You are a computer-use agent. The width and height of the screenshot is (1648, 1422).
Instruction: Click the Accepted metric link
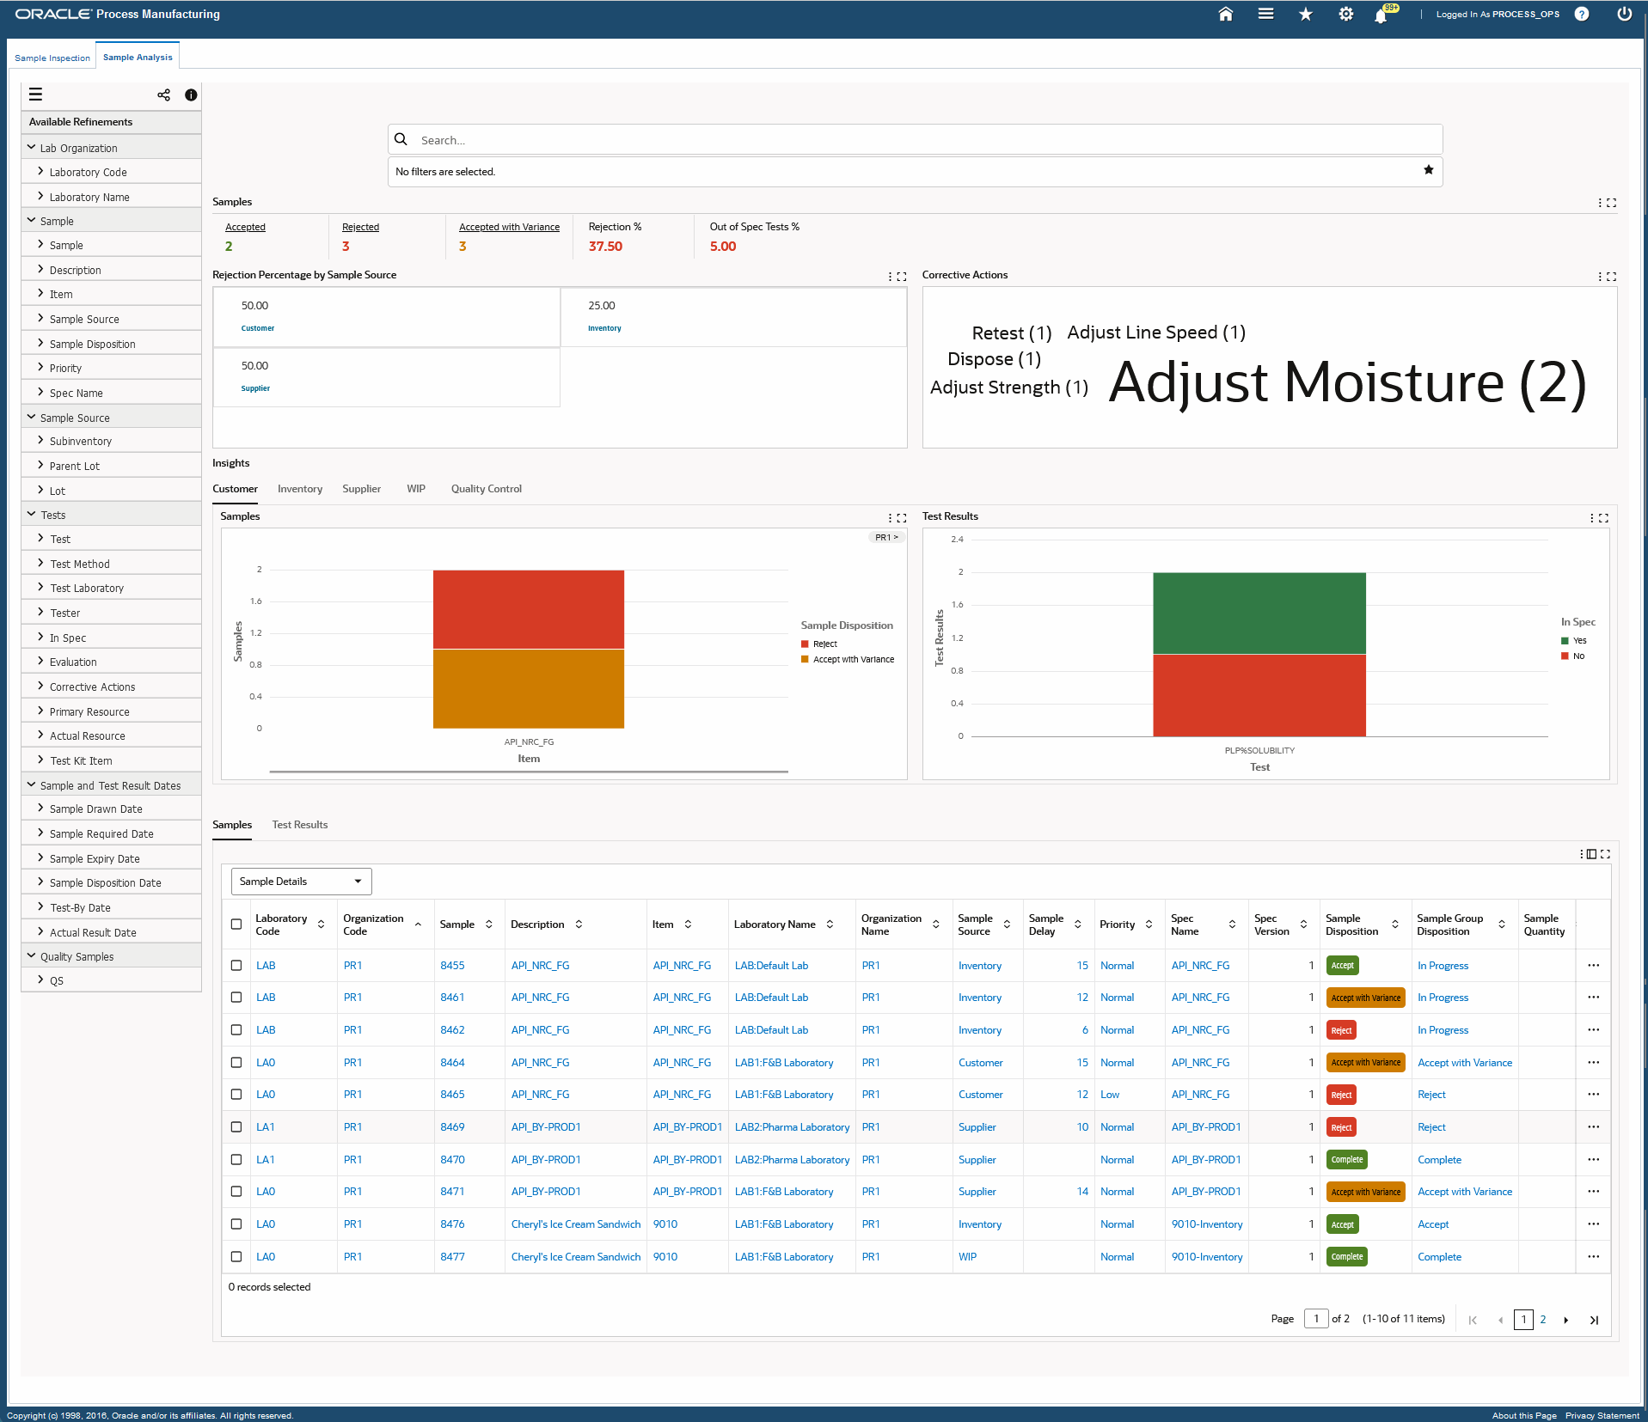(245, 227)
